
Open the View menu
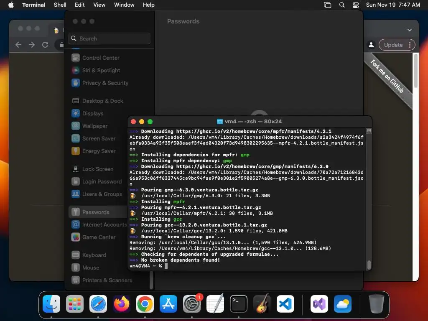click(x=99, y=5)
